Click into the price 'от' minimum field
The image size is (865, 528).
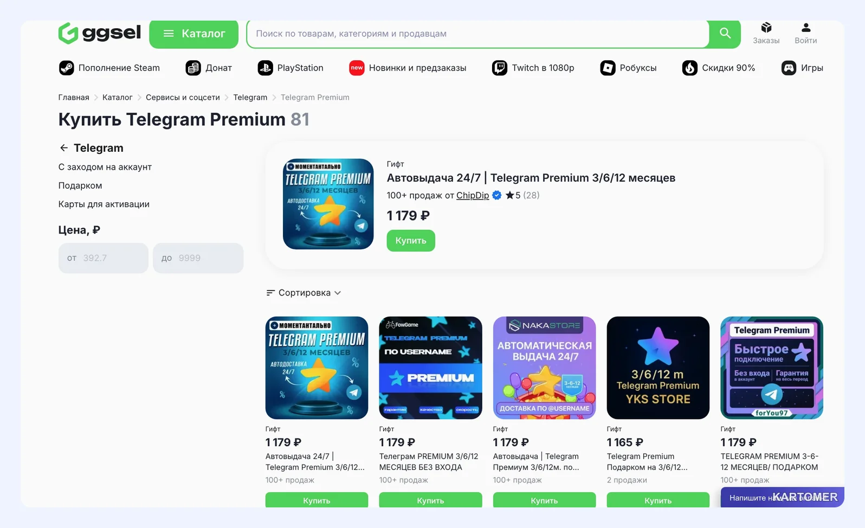[104, 258]
